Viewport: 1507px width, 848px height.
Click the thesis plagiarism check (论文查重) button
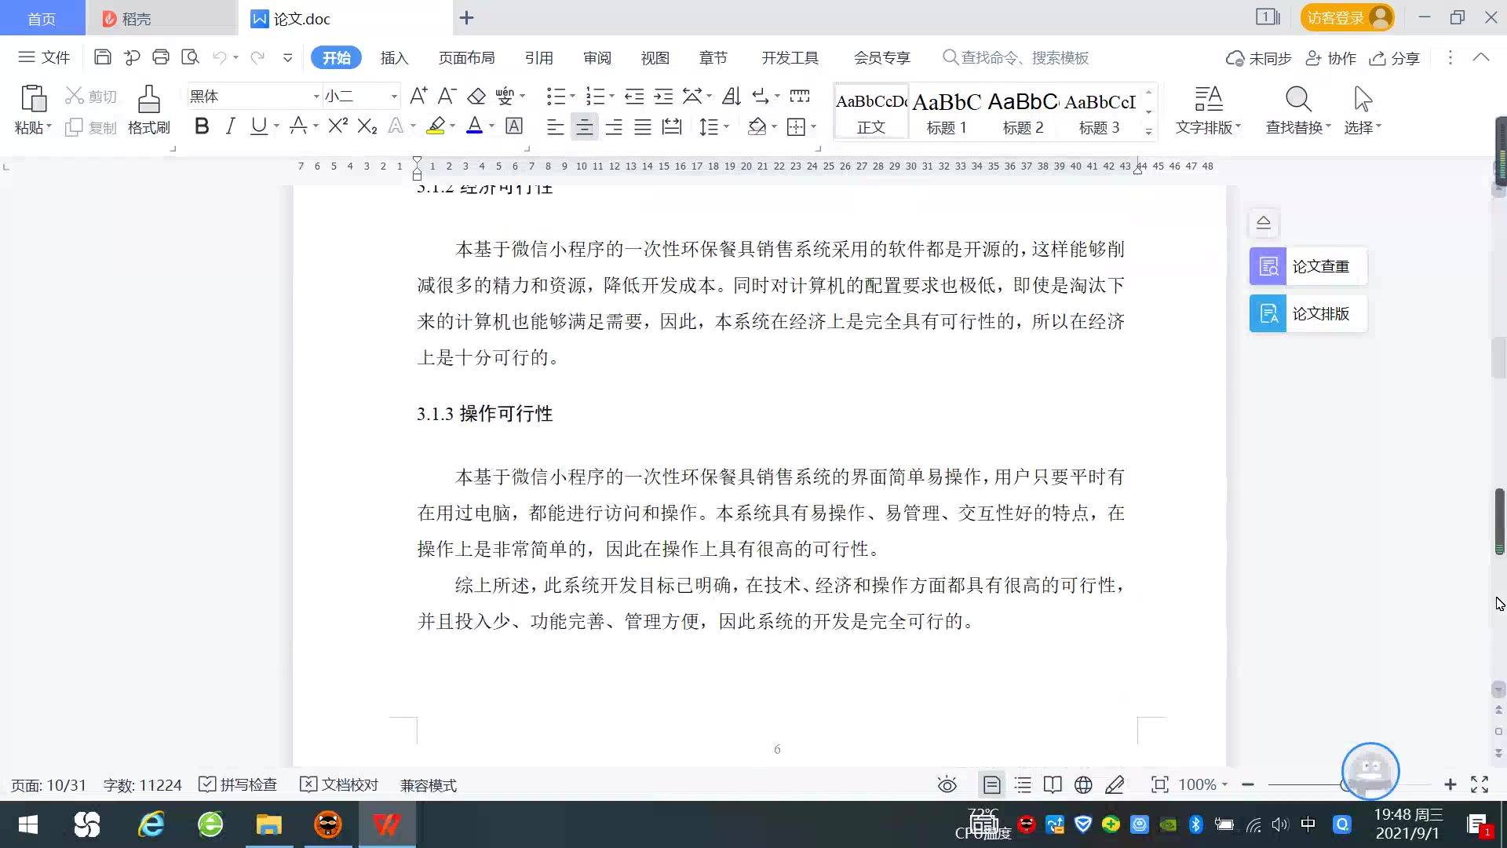1308,267
